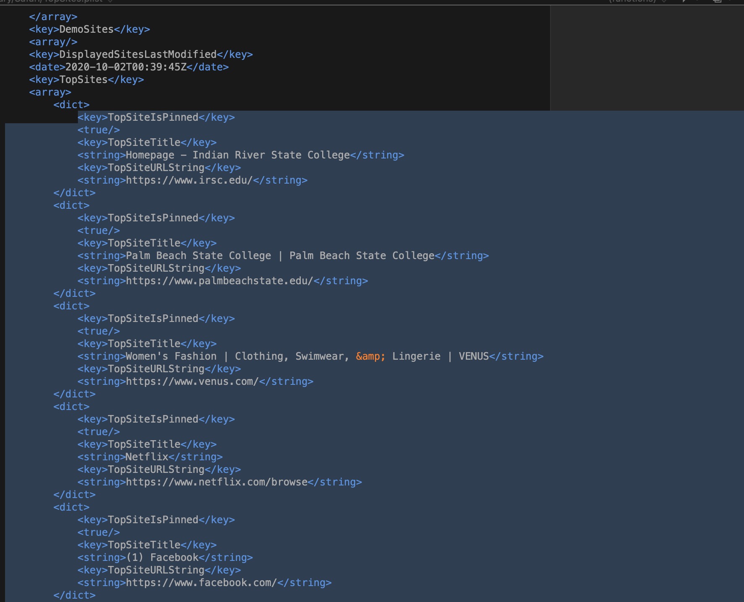Click the empty <array/> tag line
The image size is (744, 602).
[x=53, y=42]
